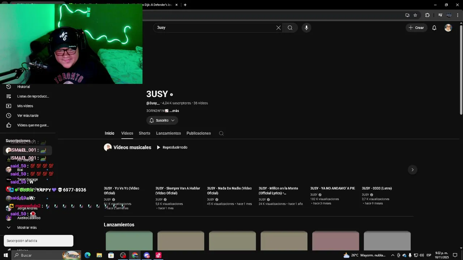
Task: Click the magnifier search button in YouTube
Action: click(x=290, y=28)
